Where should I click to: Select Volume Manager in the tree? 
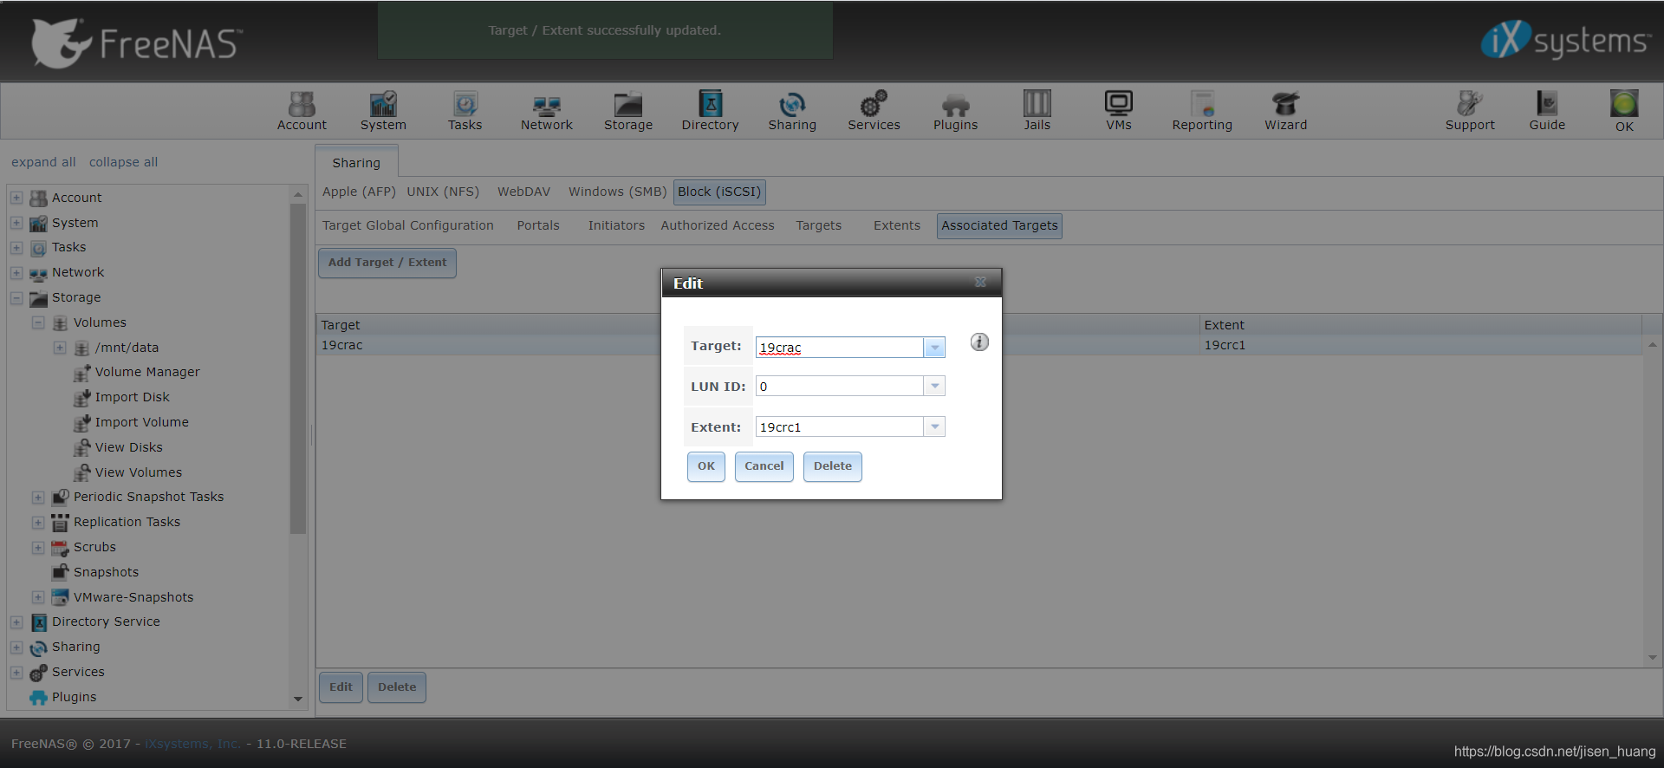[x=147, y=372]
